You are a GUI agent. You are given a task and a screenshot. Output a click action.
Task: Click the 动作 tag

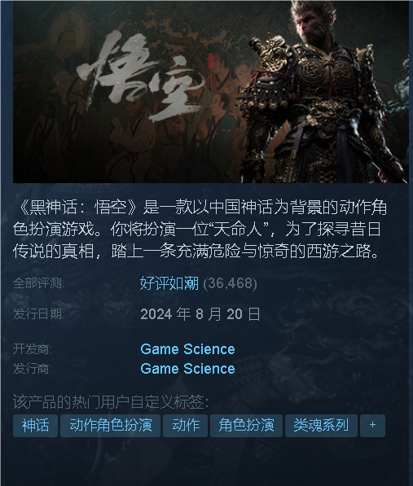[186, 425]
